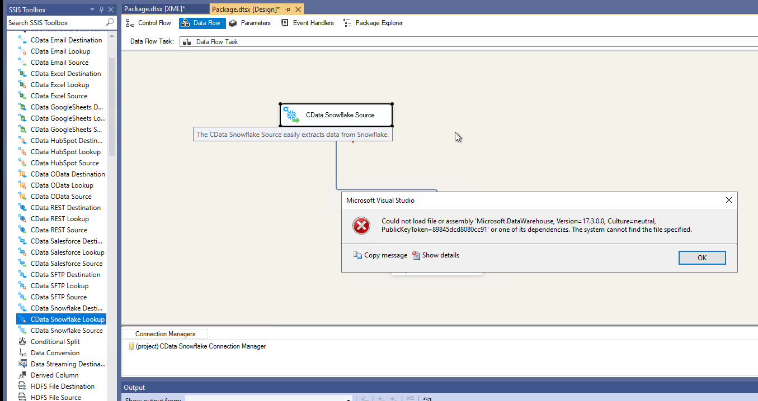Click the CData REST Destination icon
758x401 pixels.
pos(22,208)
